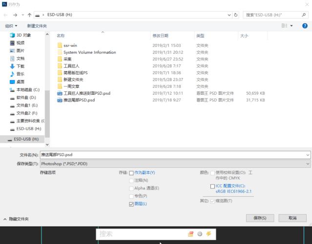312x244 pixels.
Task: Collapse folders with 隐藏文件夹
Action: 16,219
